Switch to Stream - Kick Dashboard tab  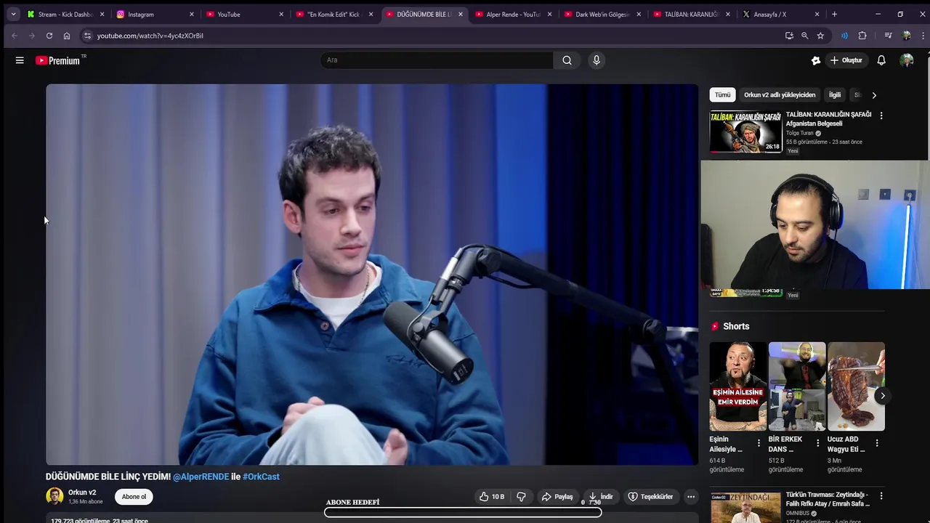click(x=65, y=14)
